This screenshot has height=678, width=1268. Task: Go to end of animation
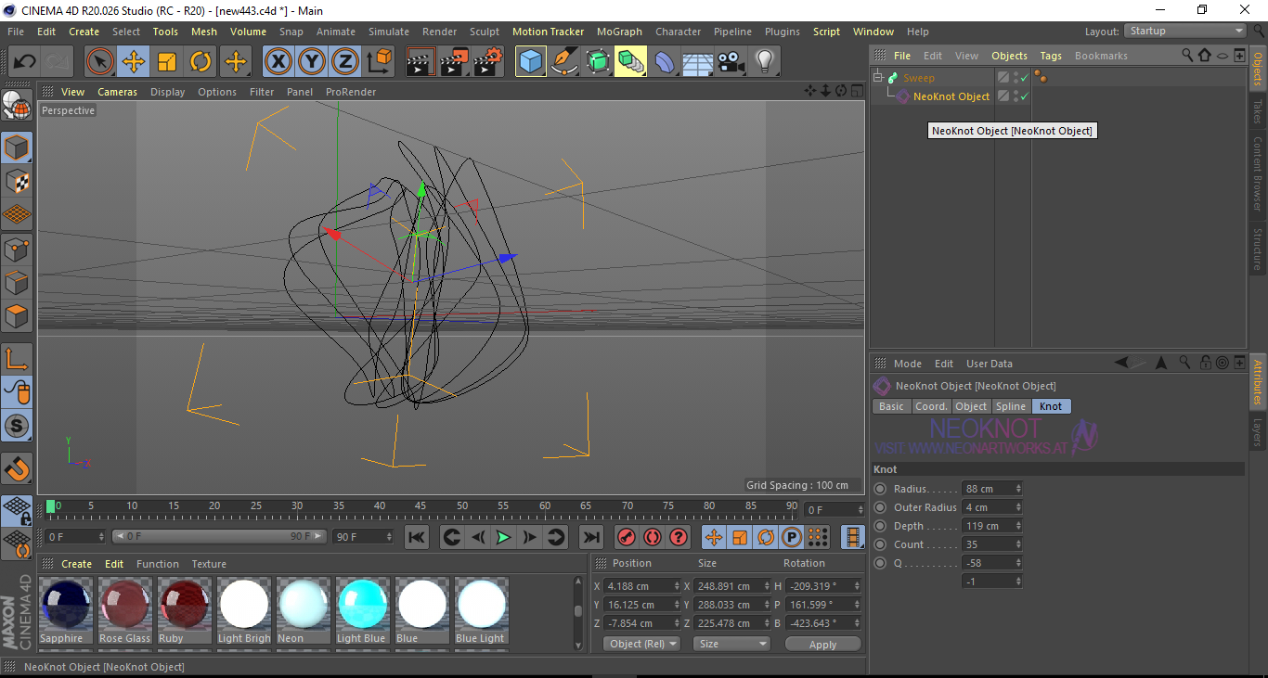click(590, 537)
